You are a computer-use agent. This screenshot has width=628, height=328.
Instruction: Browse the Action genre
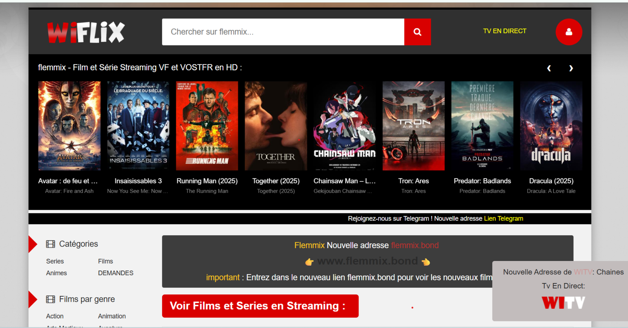[55, 316]
